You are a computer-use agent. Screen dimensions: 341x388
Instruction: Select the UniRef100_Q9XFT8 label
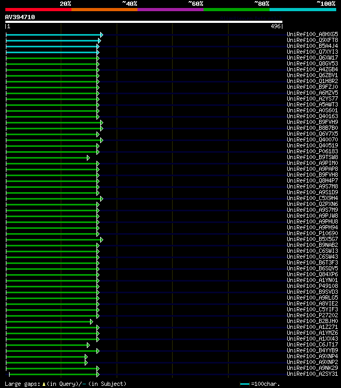(312, 40)
